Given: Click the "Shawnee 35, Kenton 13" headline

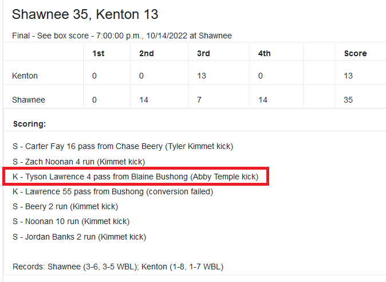Looking at the screenshot, I should [x=85, y=14].
